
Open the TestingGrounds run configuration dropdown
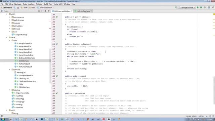[x=187, y=7]
